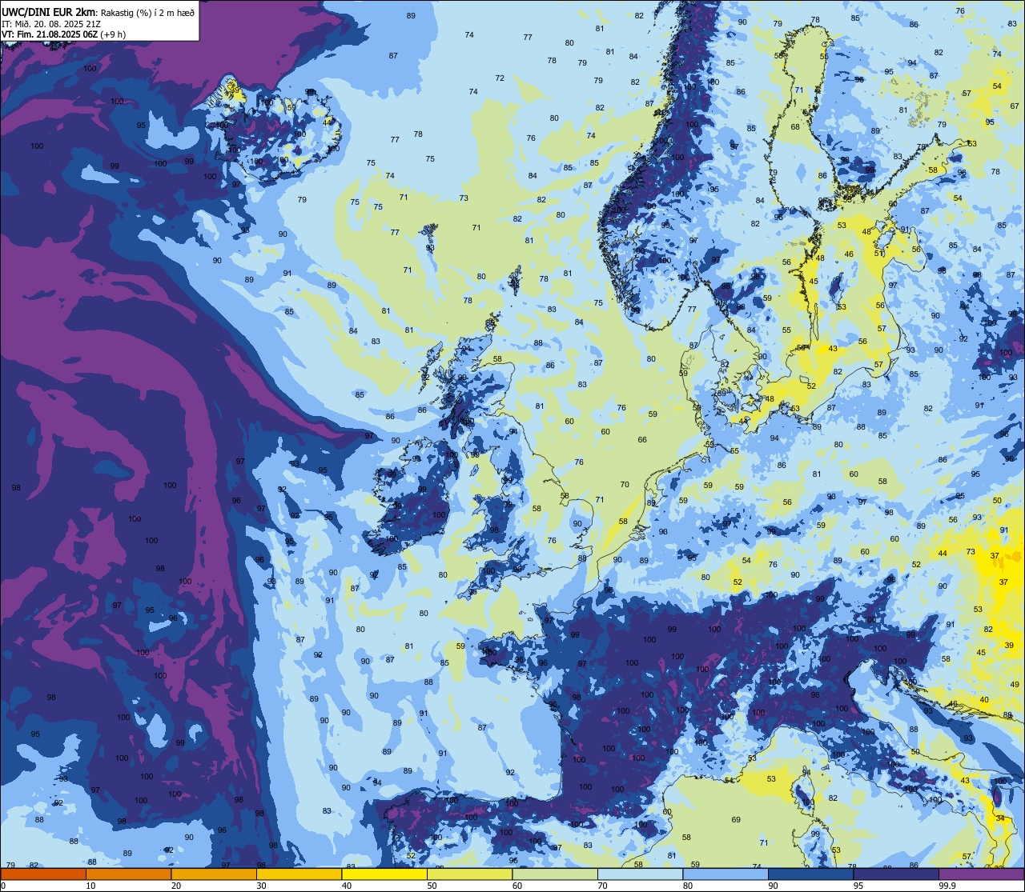1025x892 pixels.
Task: Click the legend colour between 95 and 99.9
Action: pyautogui.click(x=896, y=874)
